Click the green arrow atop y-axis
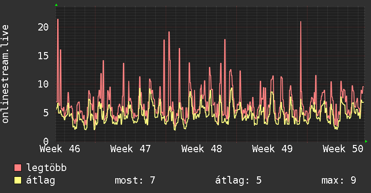The width and height of the screenshot is (371, 193). pos(56,5)
